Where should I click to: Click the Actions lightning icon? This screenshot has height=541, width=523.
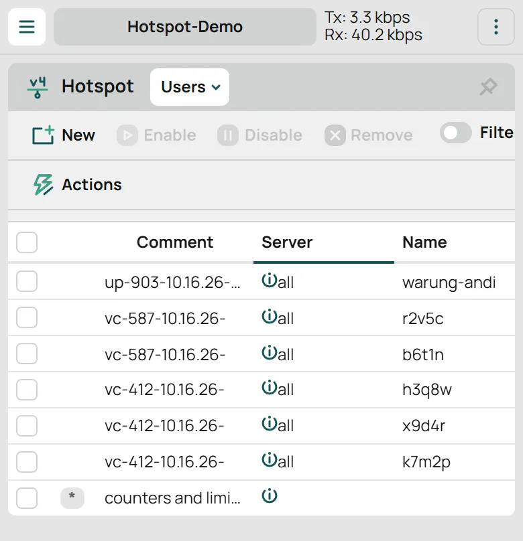pyautogui.click(x=43, y=185)
